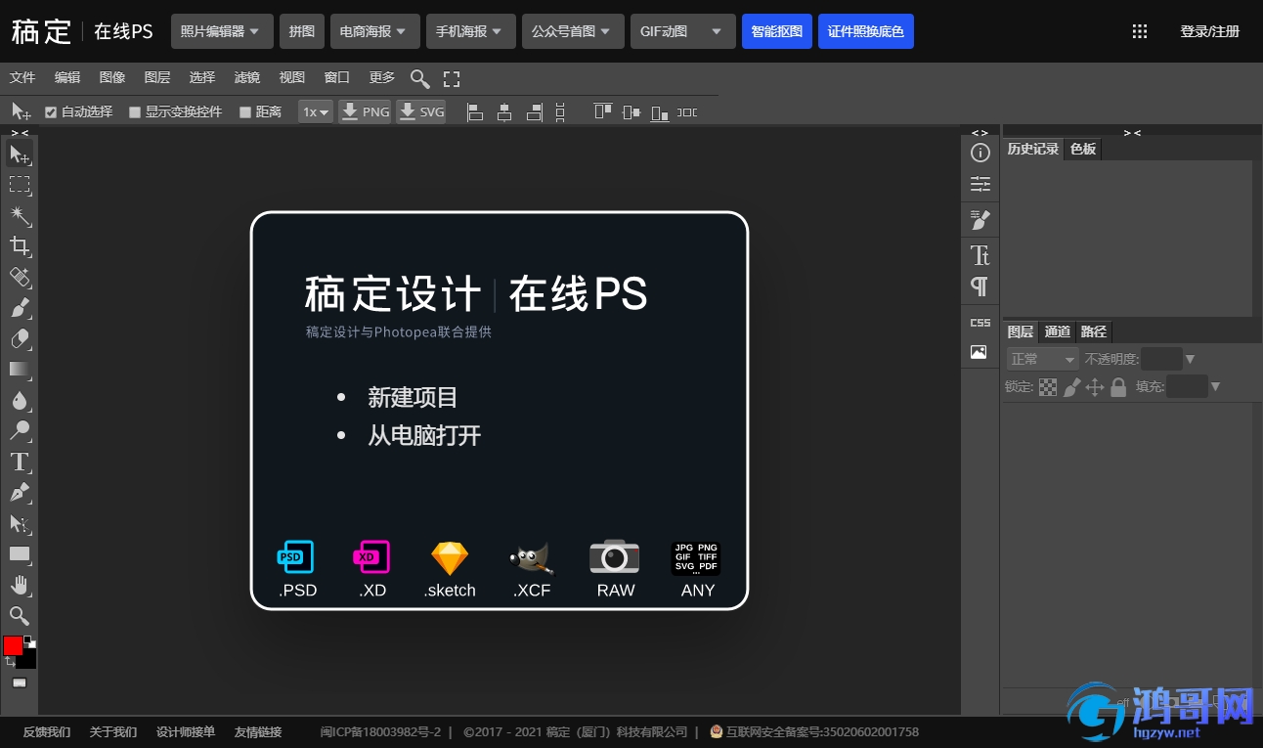Toggle quick mask mode icon below swatches
Viewport: 1263px width, 748px height.
[x=20, y=683]
